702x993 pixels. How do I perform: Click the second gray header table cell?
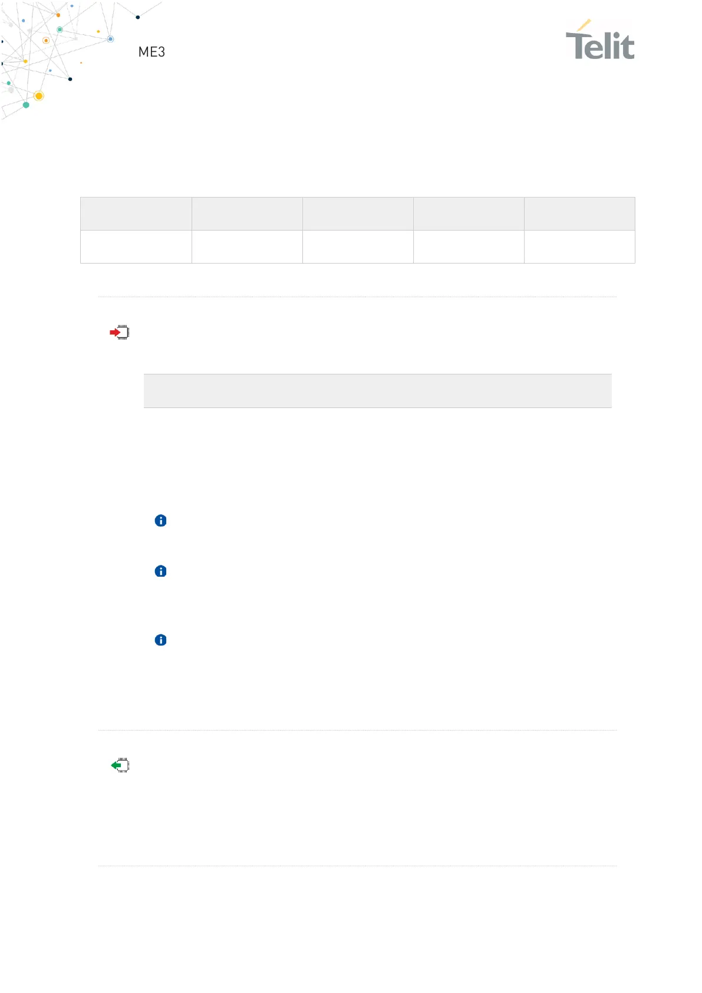coord(247,214)
